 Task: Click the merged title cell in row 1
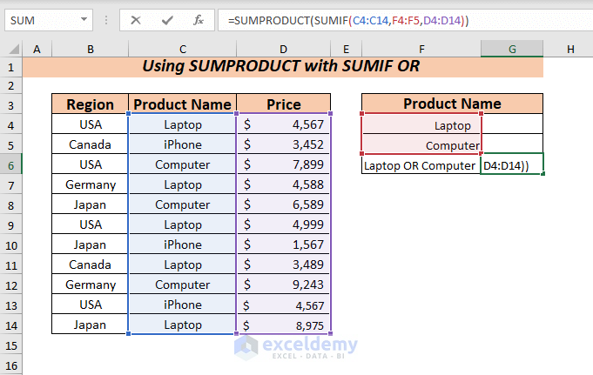click(x=283, y=67)
